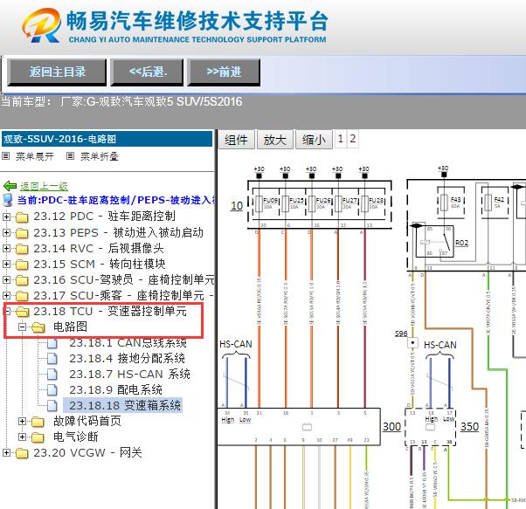Image resolution: width=526 pixels, height=509 pixels.
Task: Click the 23.18.7 HS-CAN page icon
Action: click(52, 375)
